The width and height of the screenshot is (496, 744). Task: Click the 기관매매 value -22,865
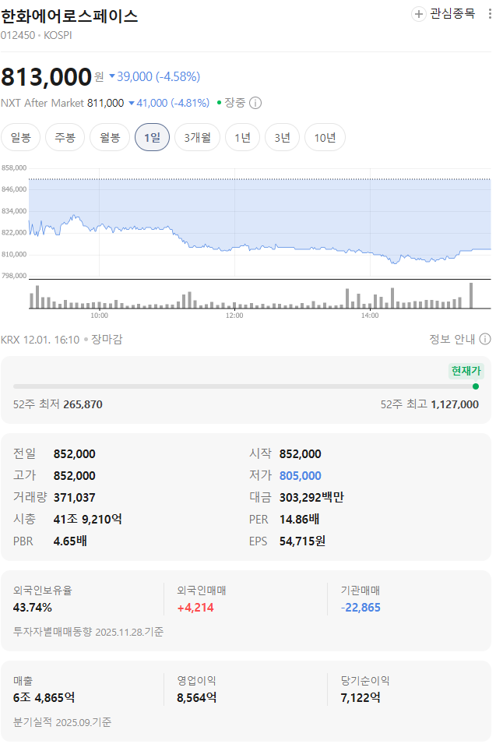point(361,608)
